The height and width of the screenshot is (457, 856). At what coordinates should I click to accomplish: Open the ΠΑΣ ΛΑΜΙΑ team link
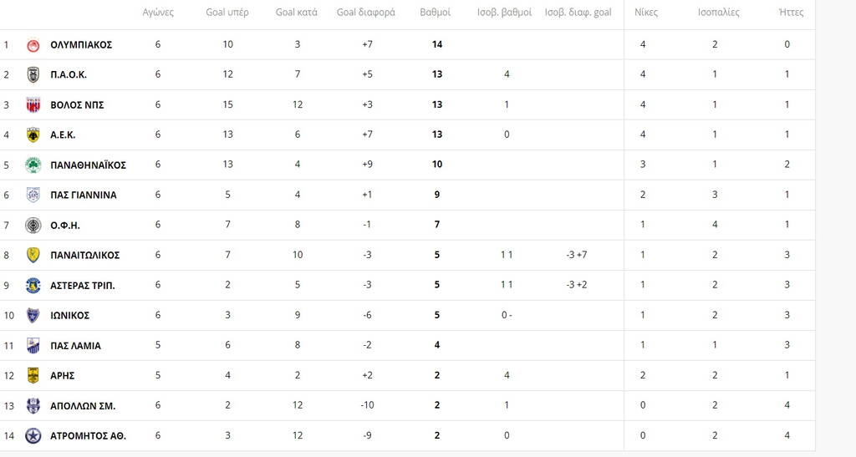[76, 346]
